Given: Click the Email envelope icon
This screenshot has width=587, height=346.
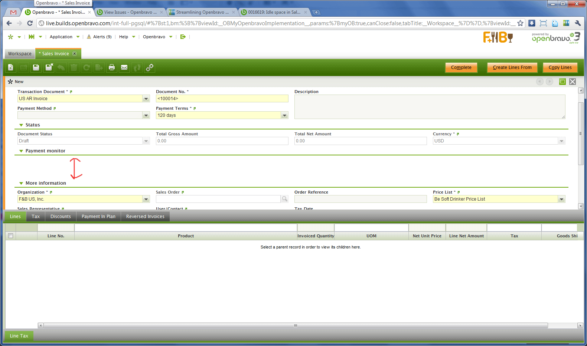Looking at the screenshot, I should click(124, 67).
